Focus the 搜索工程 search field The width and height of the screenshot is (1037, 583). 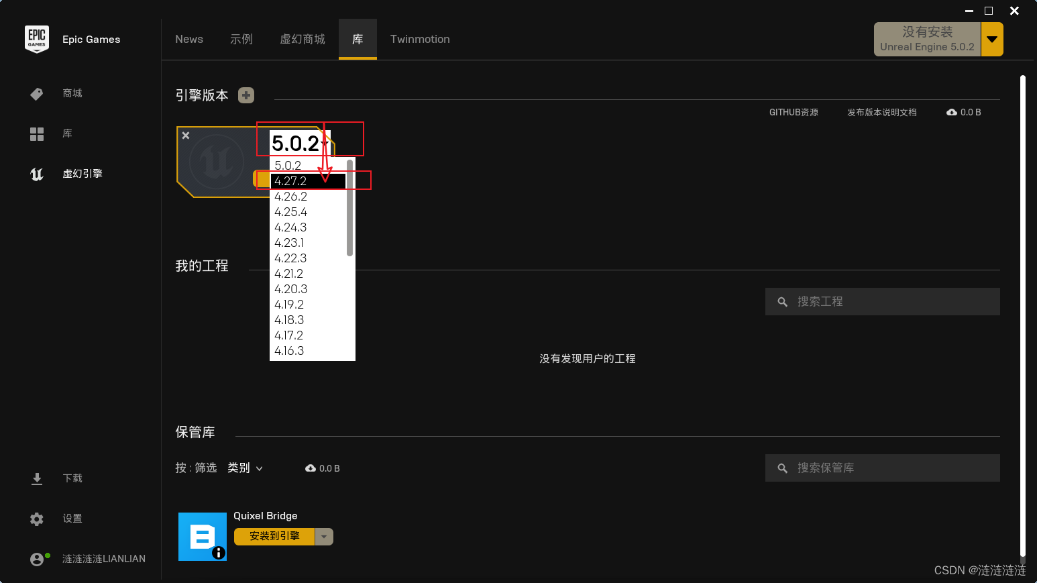882,301
